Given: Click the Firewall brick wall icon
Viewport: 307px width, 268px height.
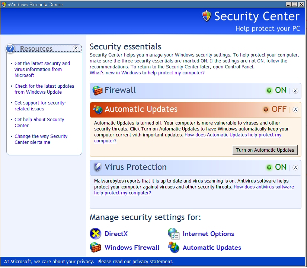Looking at the screenshot, I should click(97, 90).
